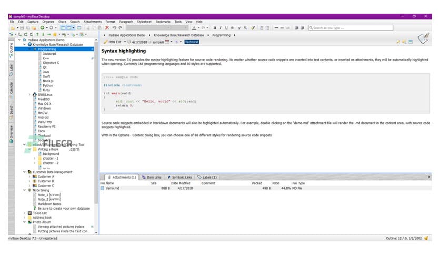Screen dimensions: 440x255
Task: Click the numbered list icon
Action: pyautogui.click(x=261, y=28)
